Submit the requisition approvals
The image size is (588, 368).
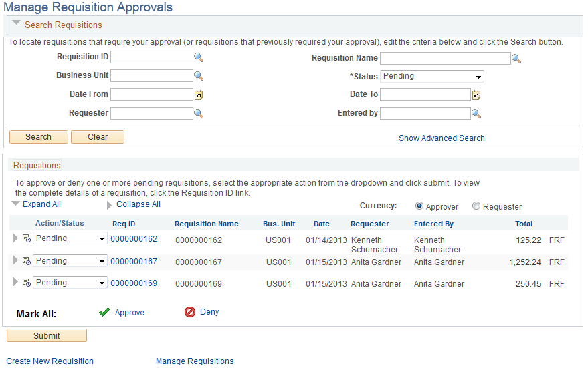coord(47,335)
